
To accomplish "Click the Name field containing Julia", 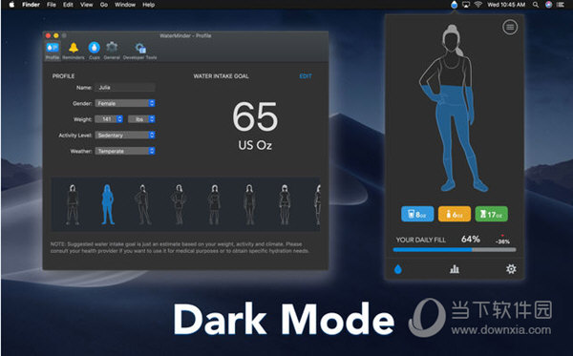I will click(125, 87).
